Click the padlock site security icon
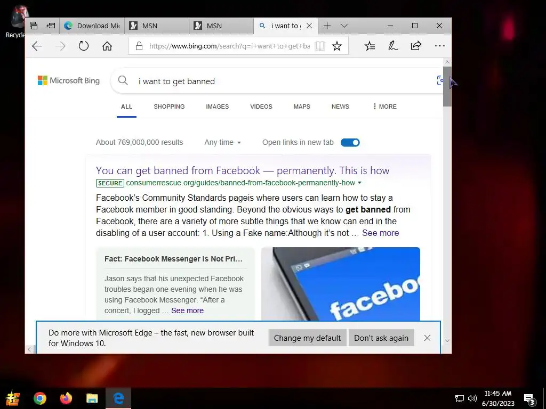Viewport: 546px width, 409px height. pos(139,46)
